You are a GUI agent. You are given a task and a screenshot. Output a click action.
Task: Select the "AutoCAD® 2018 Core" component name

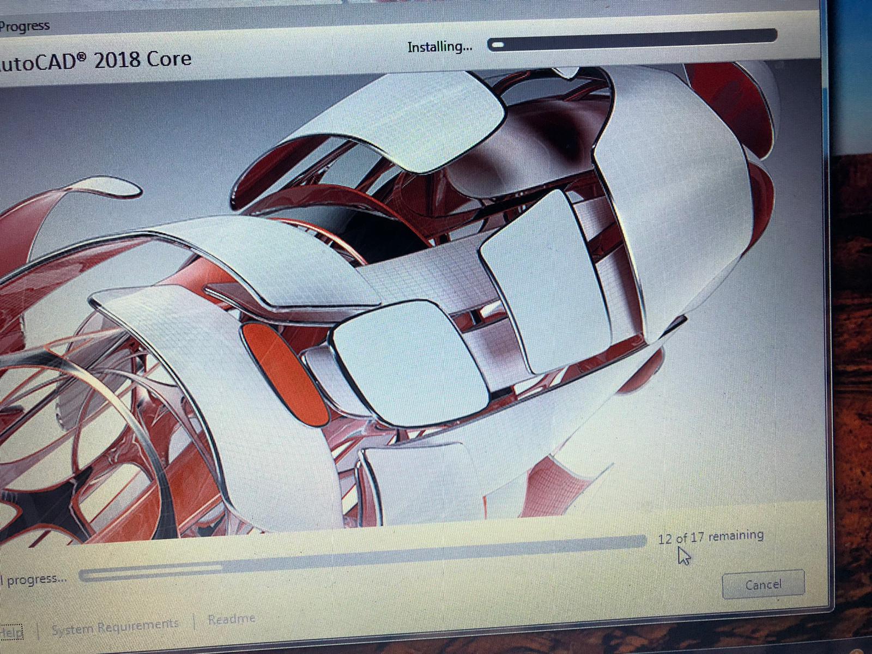[95, 60]
